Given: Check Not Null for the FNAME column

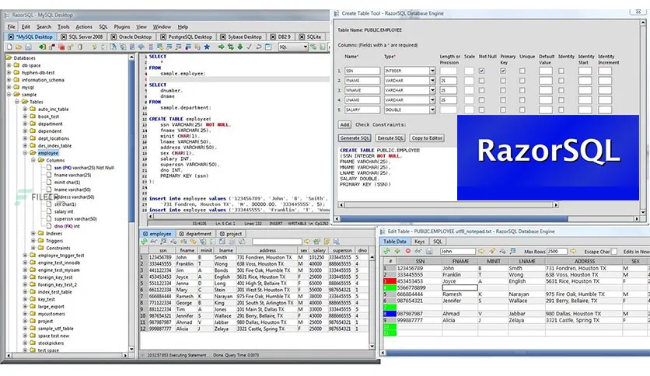Looking at the screenshot, I should 481,80.
